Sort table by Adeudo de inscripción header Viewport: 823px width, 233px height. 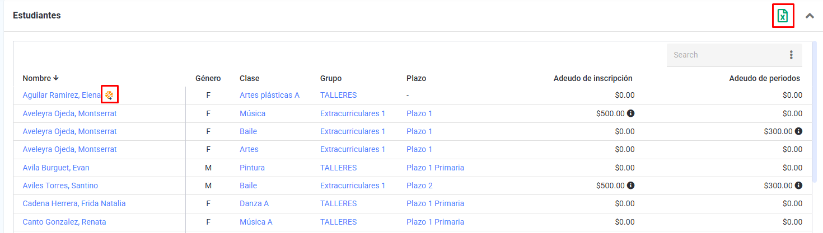point(592,78)
